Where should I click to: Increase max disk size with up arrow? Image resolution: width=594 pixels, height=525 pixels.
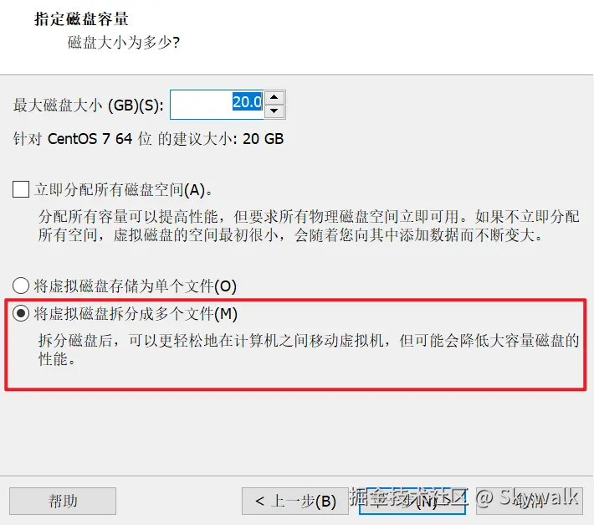click(x=274, y=97)
